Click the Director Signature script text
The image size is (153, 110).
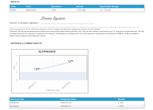pyautogui.click(x=53, y=18)
